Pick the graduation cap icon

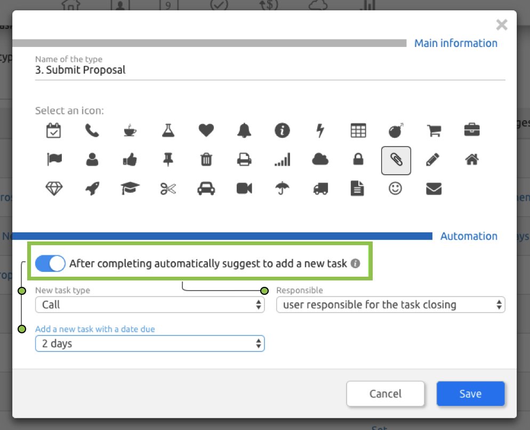(x=130, y=189)
